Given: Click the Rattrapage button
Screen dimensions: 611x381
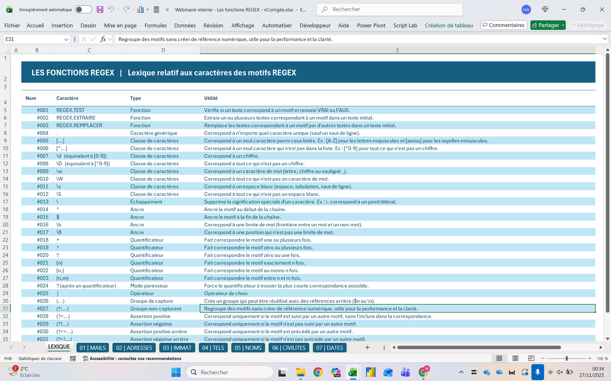Looking at the screenshot, I should pos(587,25).
